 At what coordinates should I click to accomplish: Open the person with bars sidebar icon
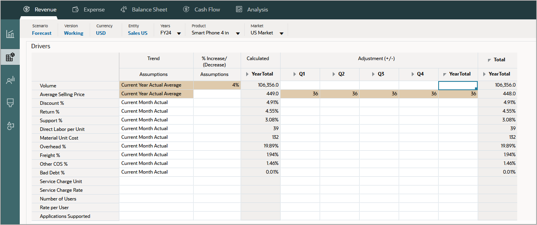tap(10, 80)
